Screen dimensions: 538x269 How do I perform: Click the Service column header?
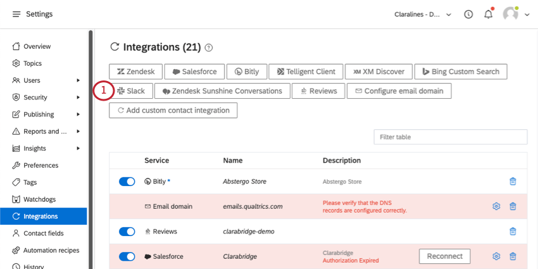[157, 160]
